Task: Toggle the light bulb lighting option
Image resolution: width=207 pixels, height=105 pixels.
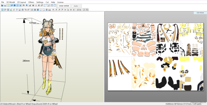Action: [9, 5]
